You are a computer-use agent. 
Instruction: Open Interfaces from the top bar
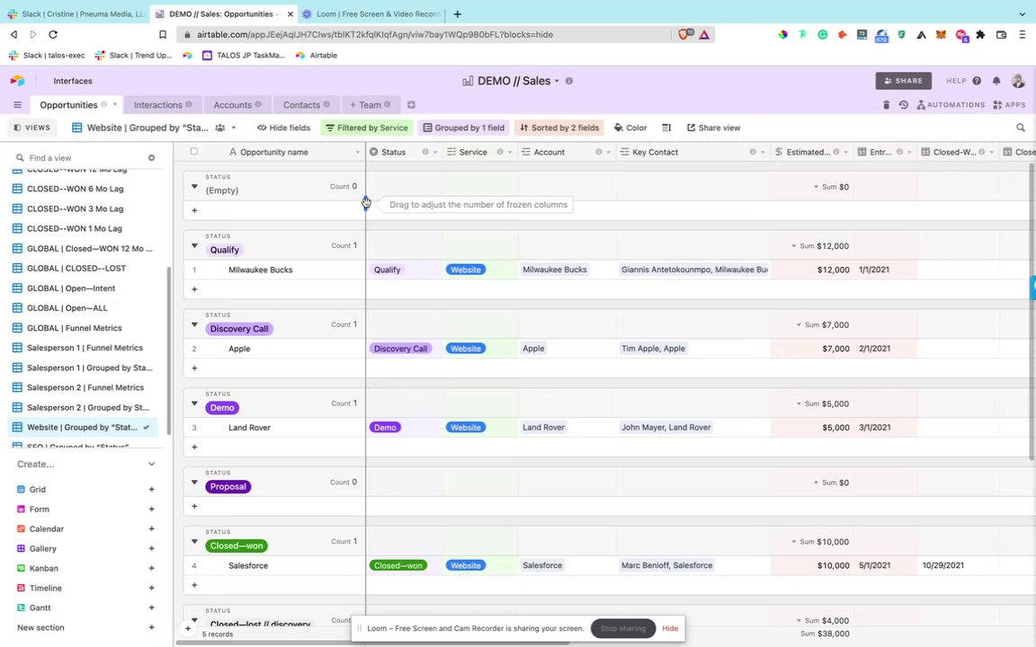73,81
